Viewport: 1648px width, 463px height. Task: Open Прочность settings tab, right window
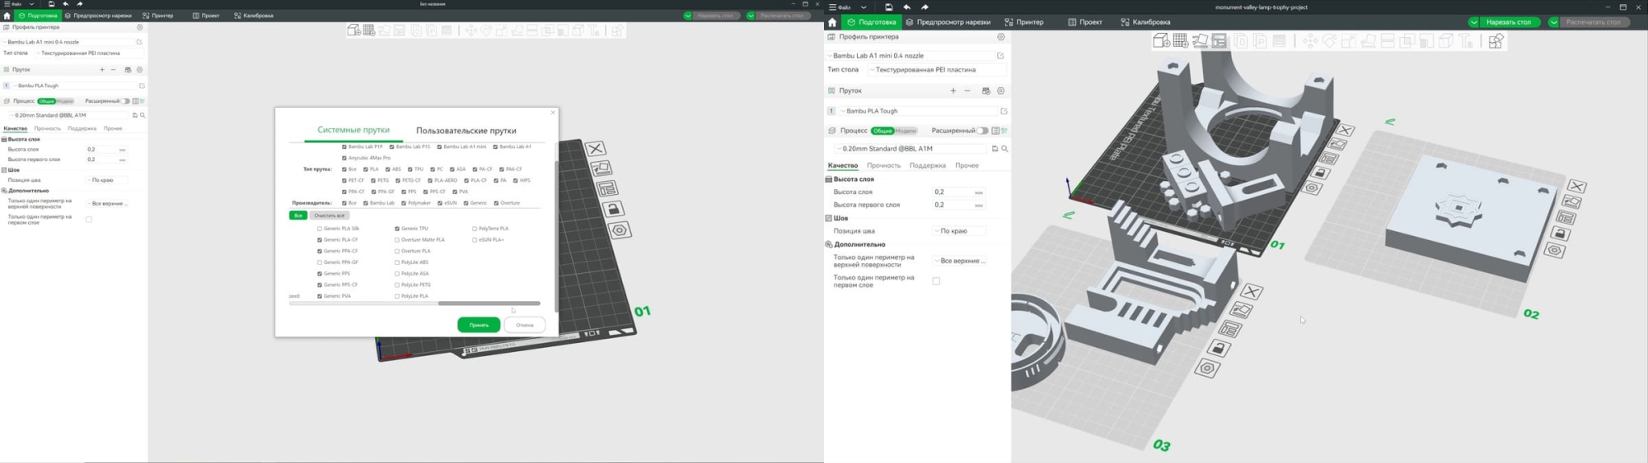[x=883, y=165]
